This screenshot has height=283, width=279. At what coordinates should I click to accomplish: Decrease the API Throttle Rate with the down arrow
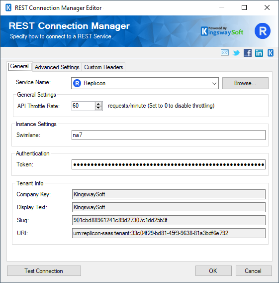coord(98,108)
